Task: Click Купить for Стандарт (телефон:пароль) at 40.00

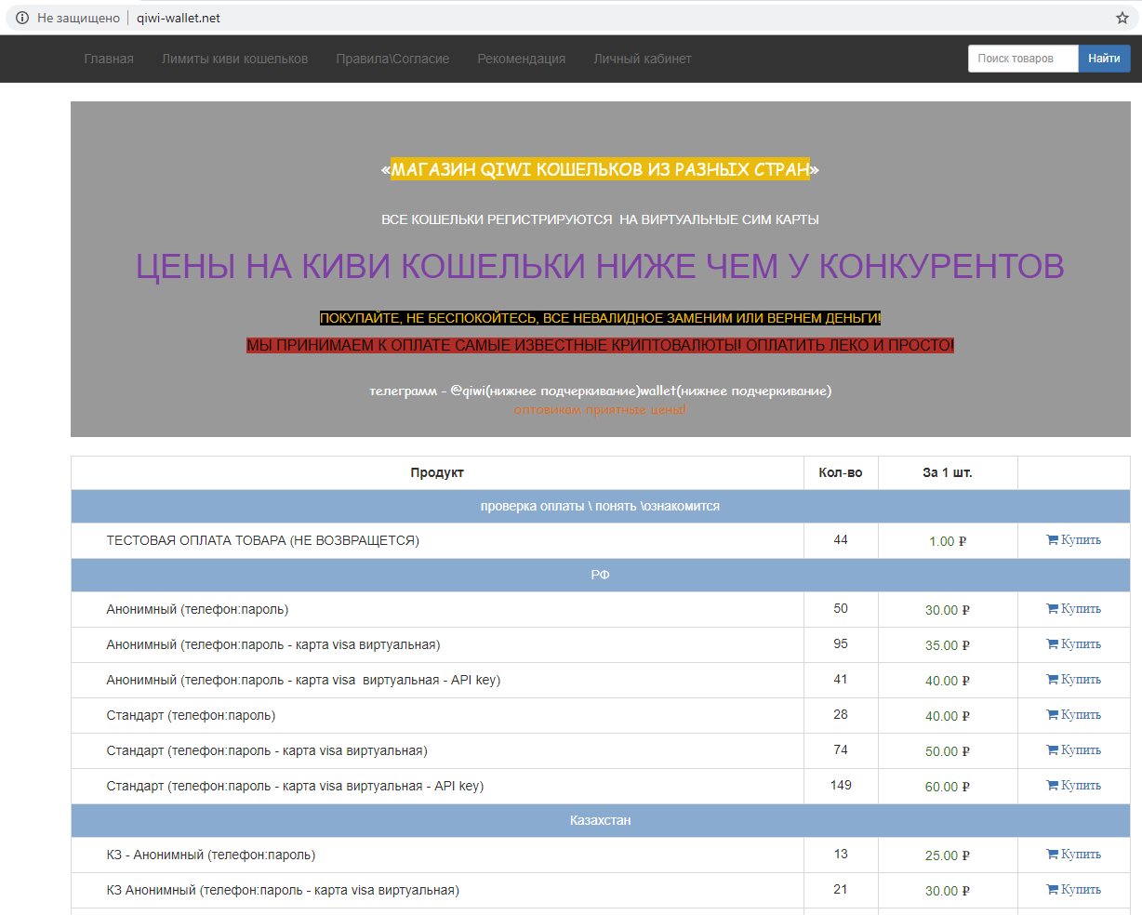Action: [1081, 715]
